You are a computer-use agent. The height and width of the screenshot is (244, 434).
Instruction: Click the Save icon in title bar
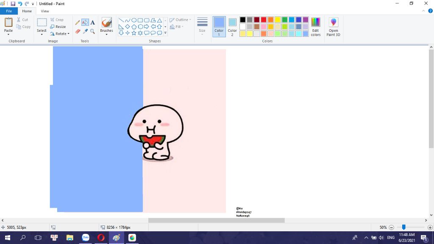coord(13,4)
